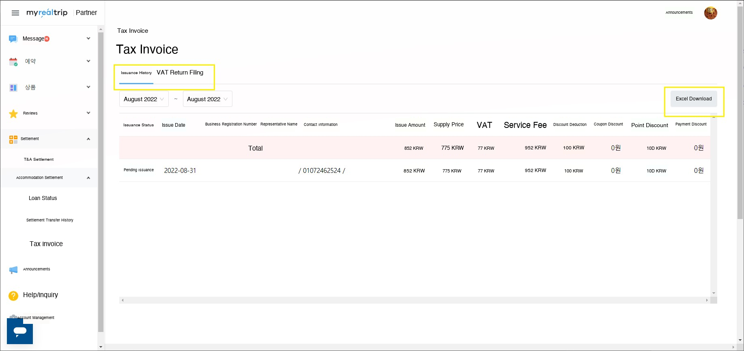Click the Reviews star icon
Screen dimensions: 744x351
pyautogui.click(x=13, y=114)
